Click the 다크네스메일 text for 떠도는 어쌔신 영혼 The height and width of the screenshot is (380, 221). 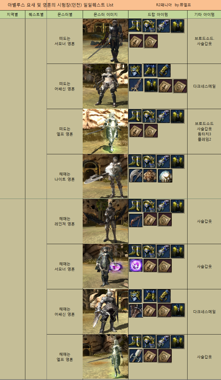pos(204,86)
